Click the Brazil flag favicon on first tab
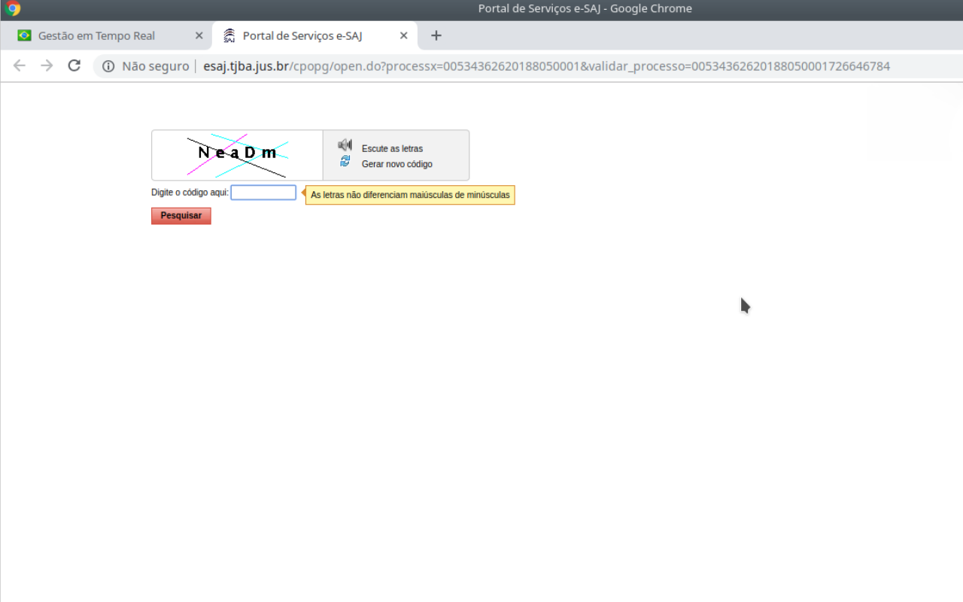Screen dimensions: 963x602 click(24, 35)
